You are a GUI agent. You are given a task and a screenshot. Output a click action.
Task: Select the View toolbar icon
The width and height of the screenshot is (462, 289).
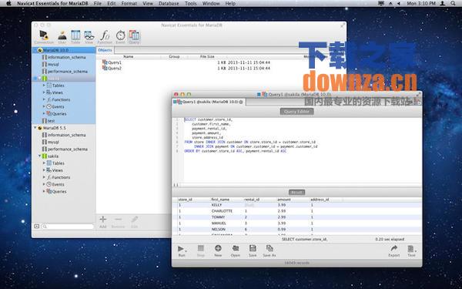click(89, 37)
